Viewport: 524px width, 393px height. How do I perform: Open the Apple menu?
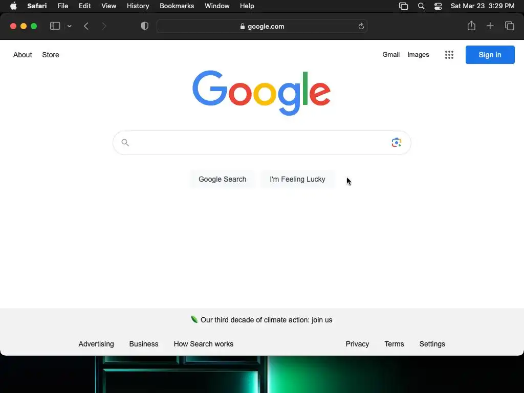(13, 6)
